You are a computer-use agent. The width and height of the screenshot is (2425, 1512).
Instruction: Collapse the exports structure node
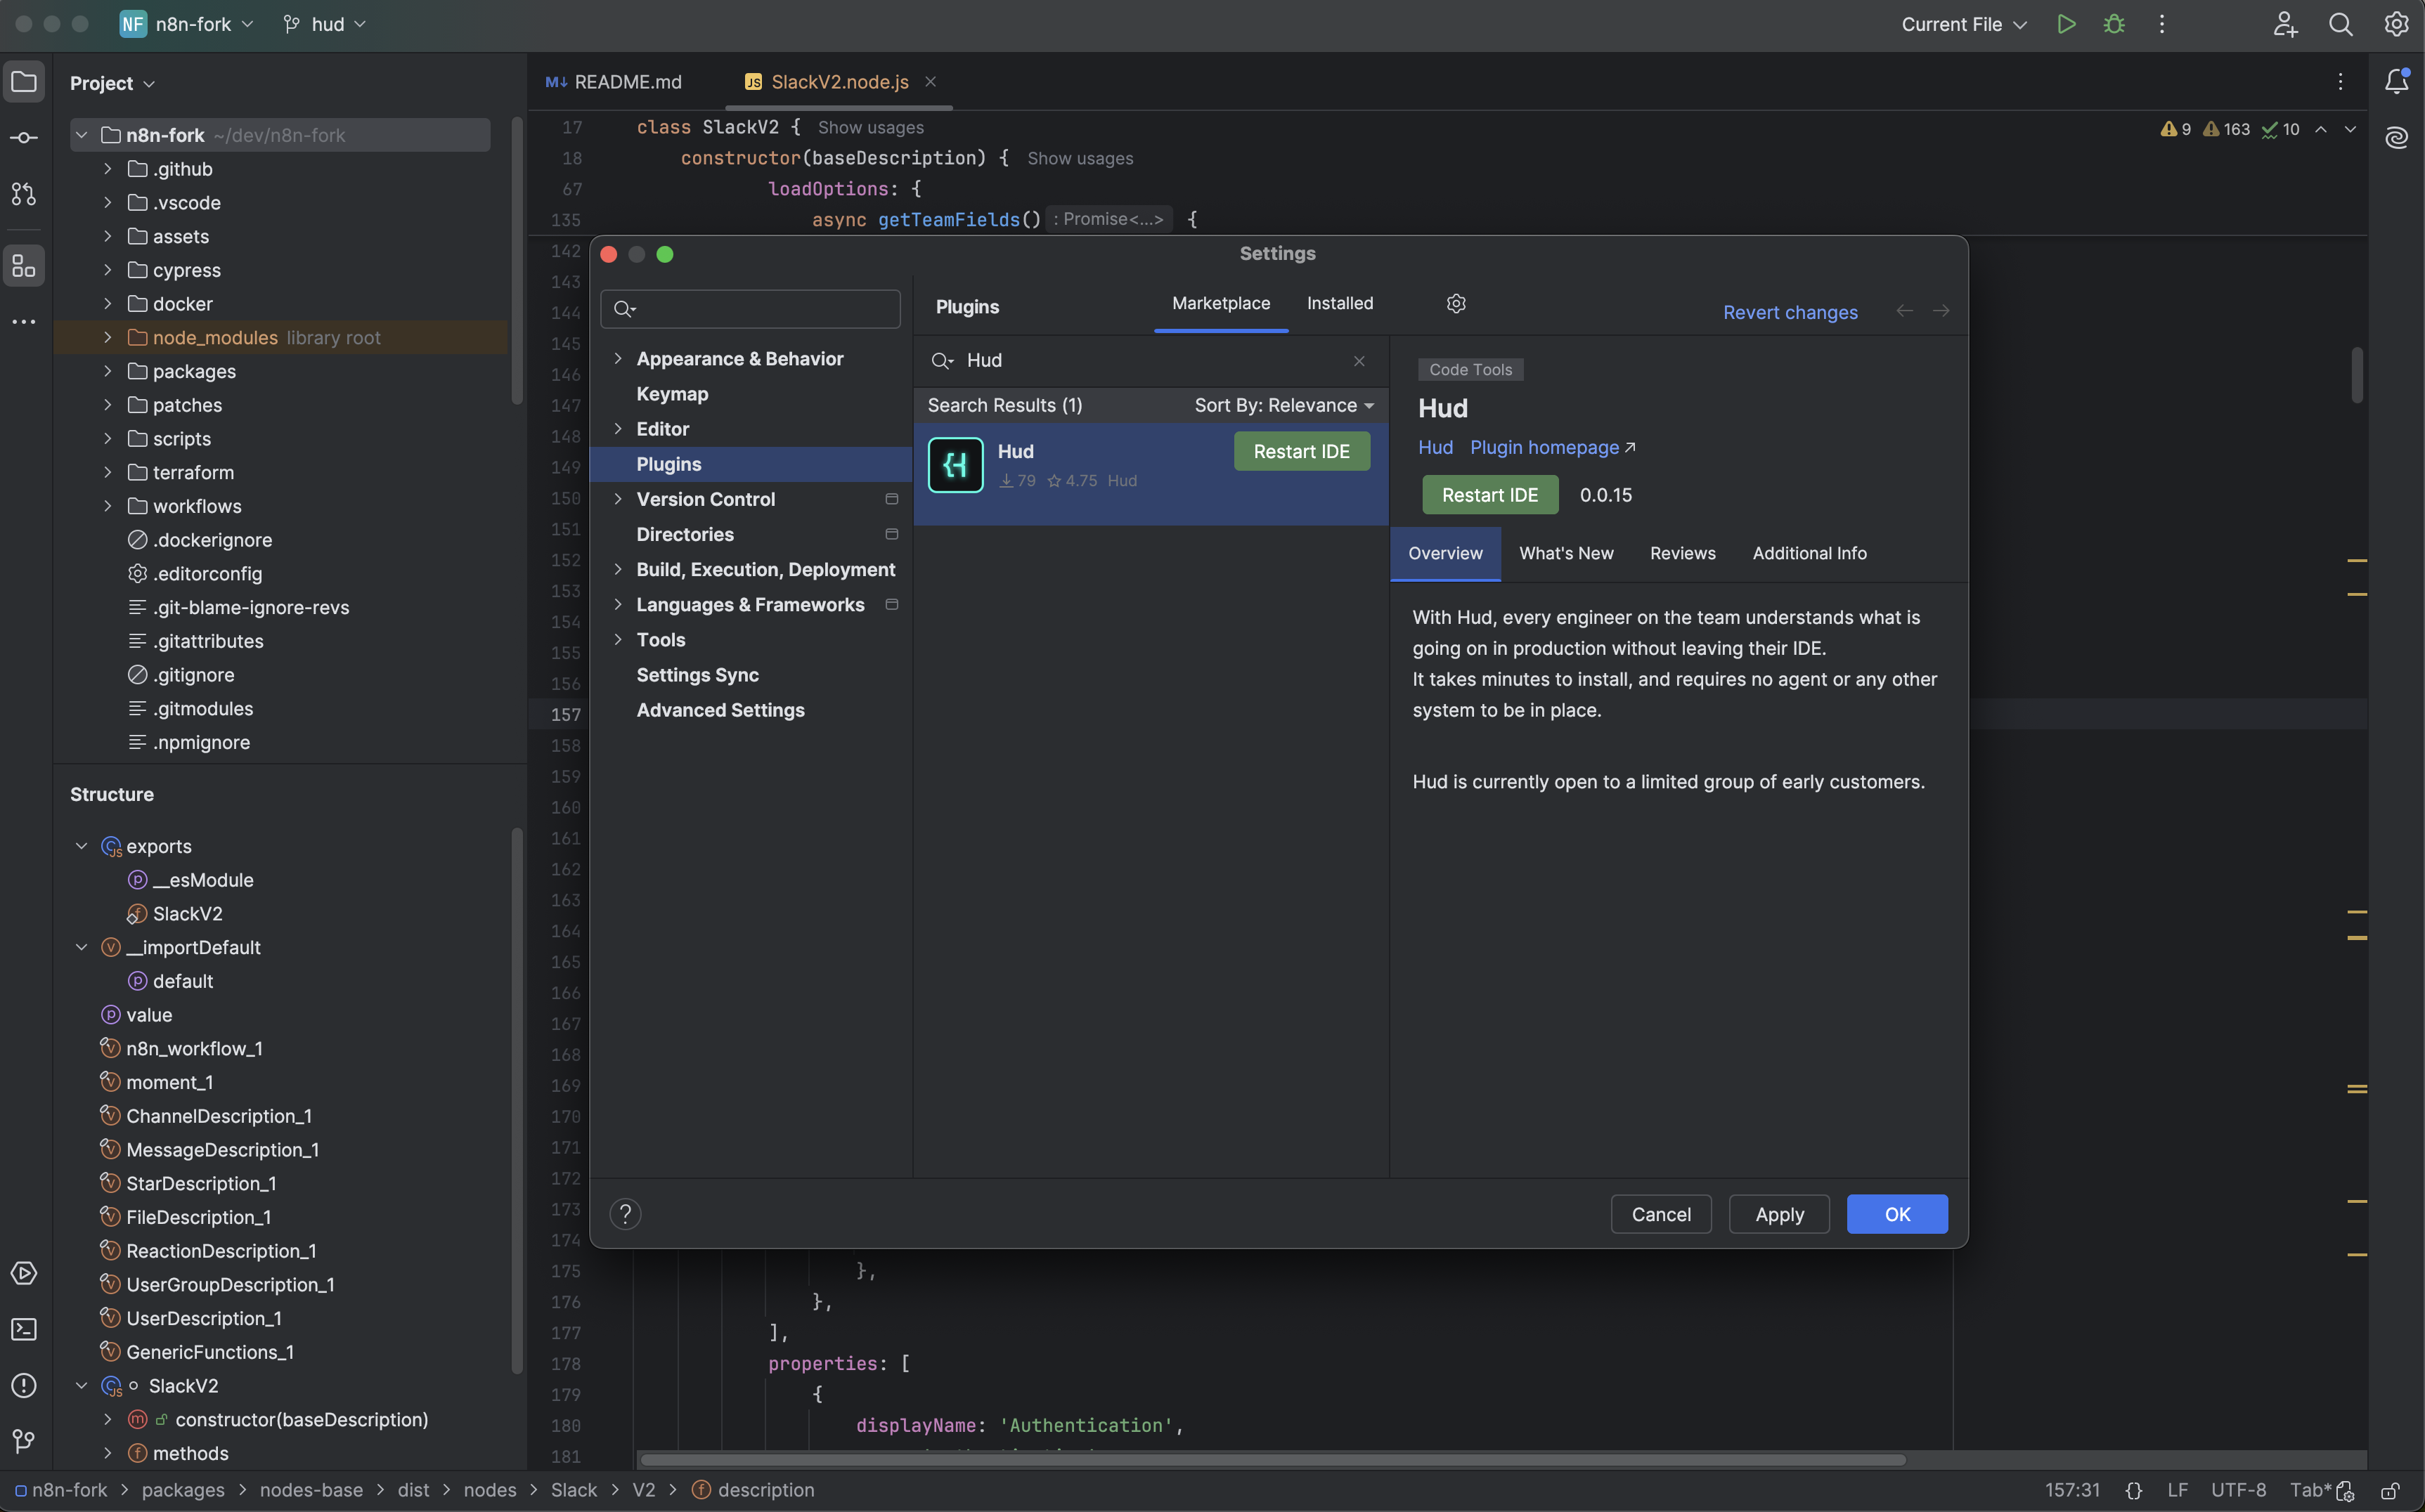click(82, 846)
